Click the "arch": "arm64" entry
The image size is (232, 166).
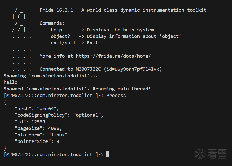point(37,109)
